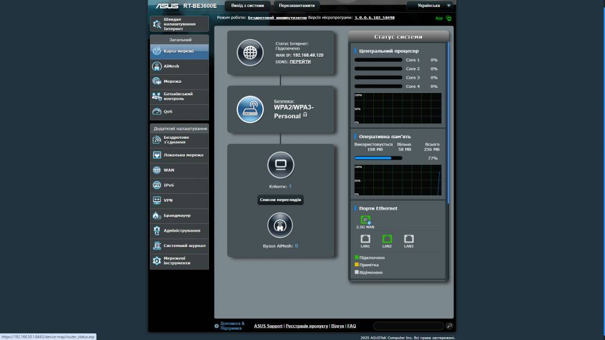This screenshot has height=340, width=605.
Task: Click the memory usage graph
Action: pyautogui.click(x=398, y=180)
